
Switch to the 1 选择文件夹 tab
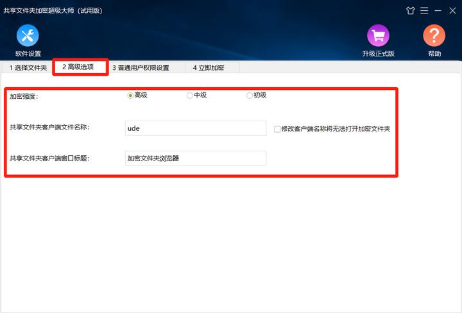tap(28, 68)
